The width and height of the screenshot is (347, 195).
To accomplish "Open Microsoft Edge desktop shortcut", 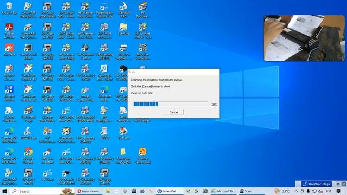I will pyautogui.click(x=105, y=93).
